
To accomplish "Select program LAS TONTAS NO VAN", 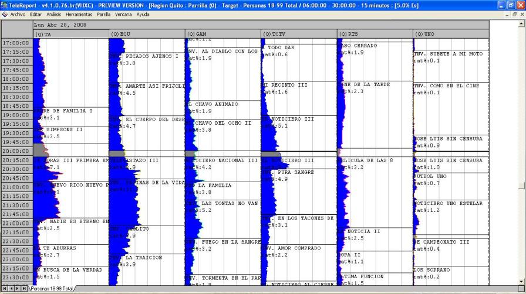I will tap(230, 203).
